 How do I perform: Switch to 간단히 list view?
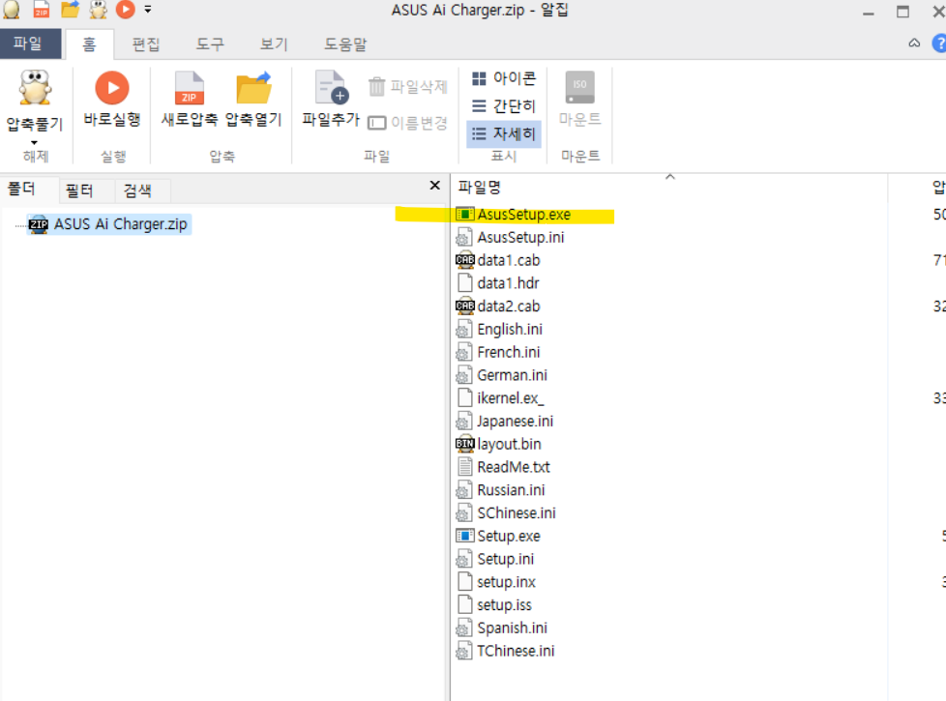pos(504,106)
